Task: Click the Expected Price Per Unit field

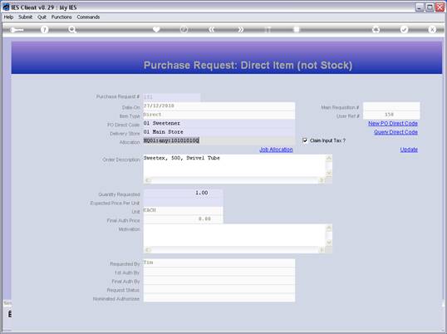Action: pyautogui.click(x=183, y=203)
